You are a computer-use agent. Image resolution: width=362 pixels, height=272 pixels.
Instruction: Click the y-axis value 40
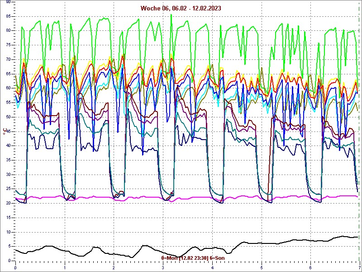click(x=8, y=146)
